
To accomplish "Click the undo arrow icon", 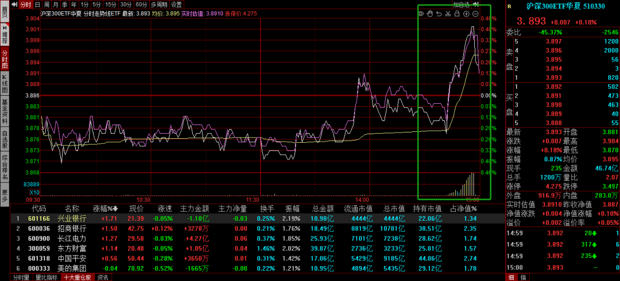I will pos(439,13).
